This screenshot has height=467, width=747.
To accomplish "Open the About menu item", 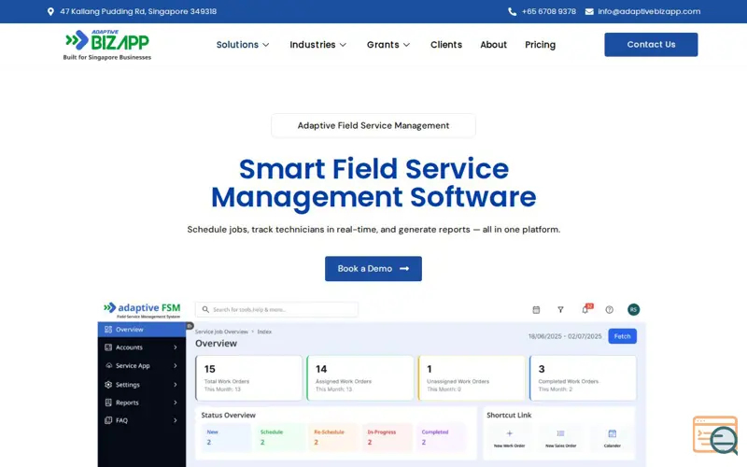I will [x=493, y=45].
